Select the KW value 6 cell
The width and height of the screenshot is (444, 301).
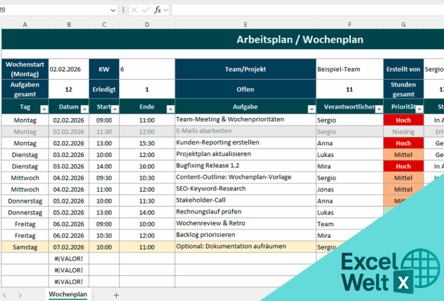coord(147,69)
